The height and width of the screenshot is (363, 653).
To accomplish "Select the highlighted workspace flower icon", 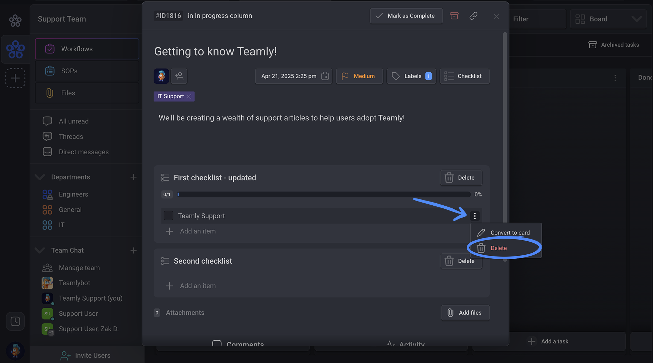I will coord(15,49).
